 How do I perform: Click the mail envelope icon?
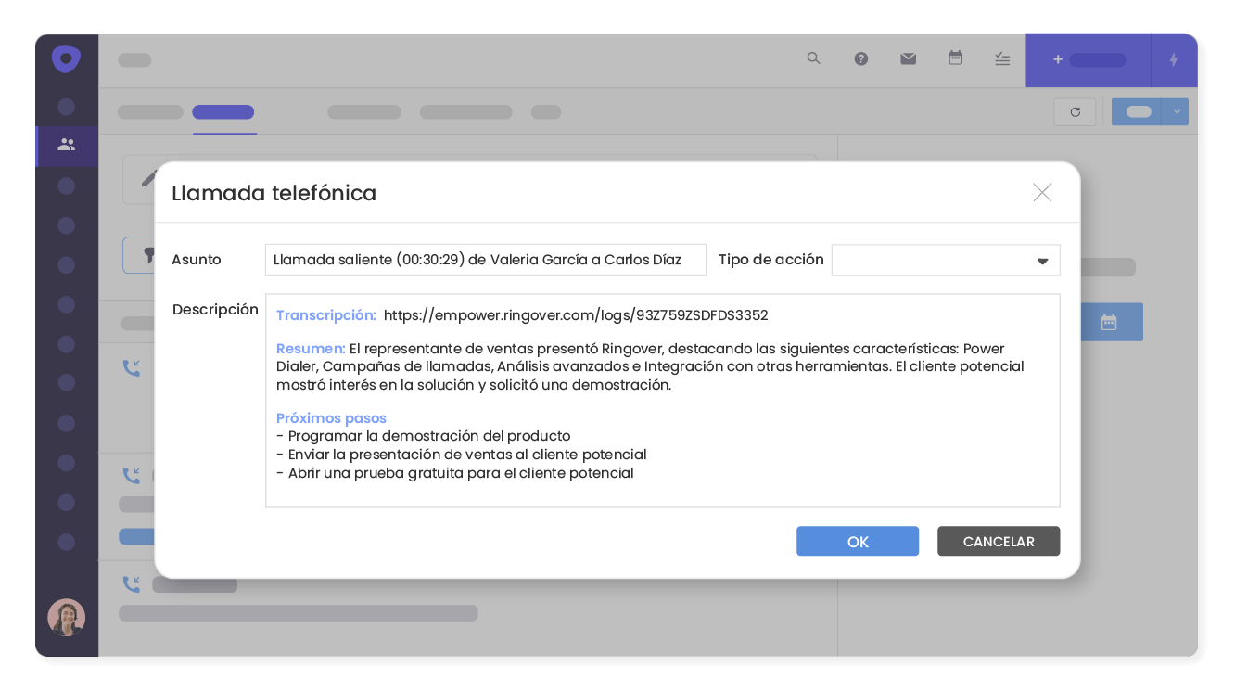tap(908, 58)
